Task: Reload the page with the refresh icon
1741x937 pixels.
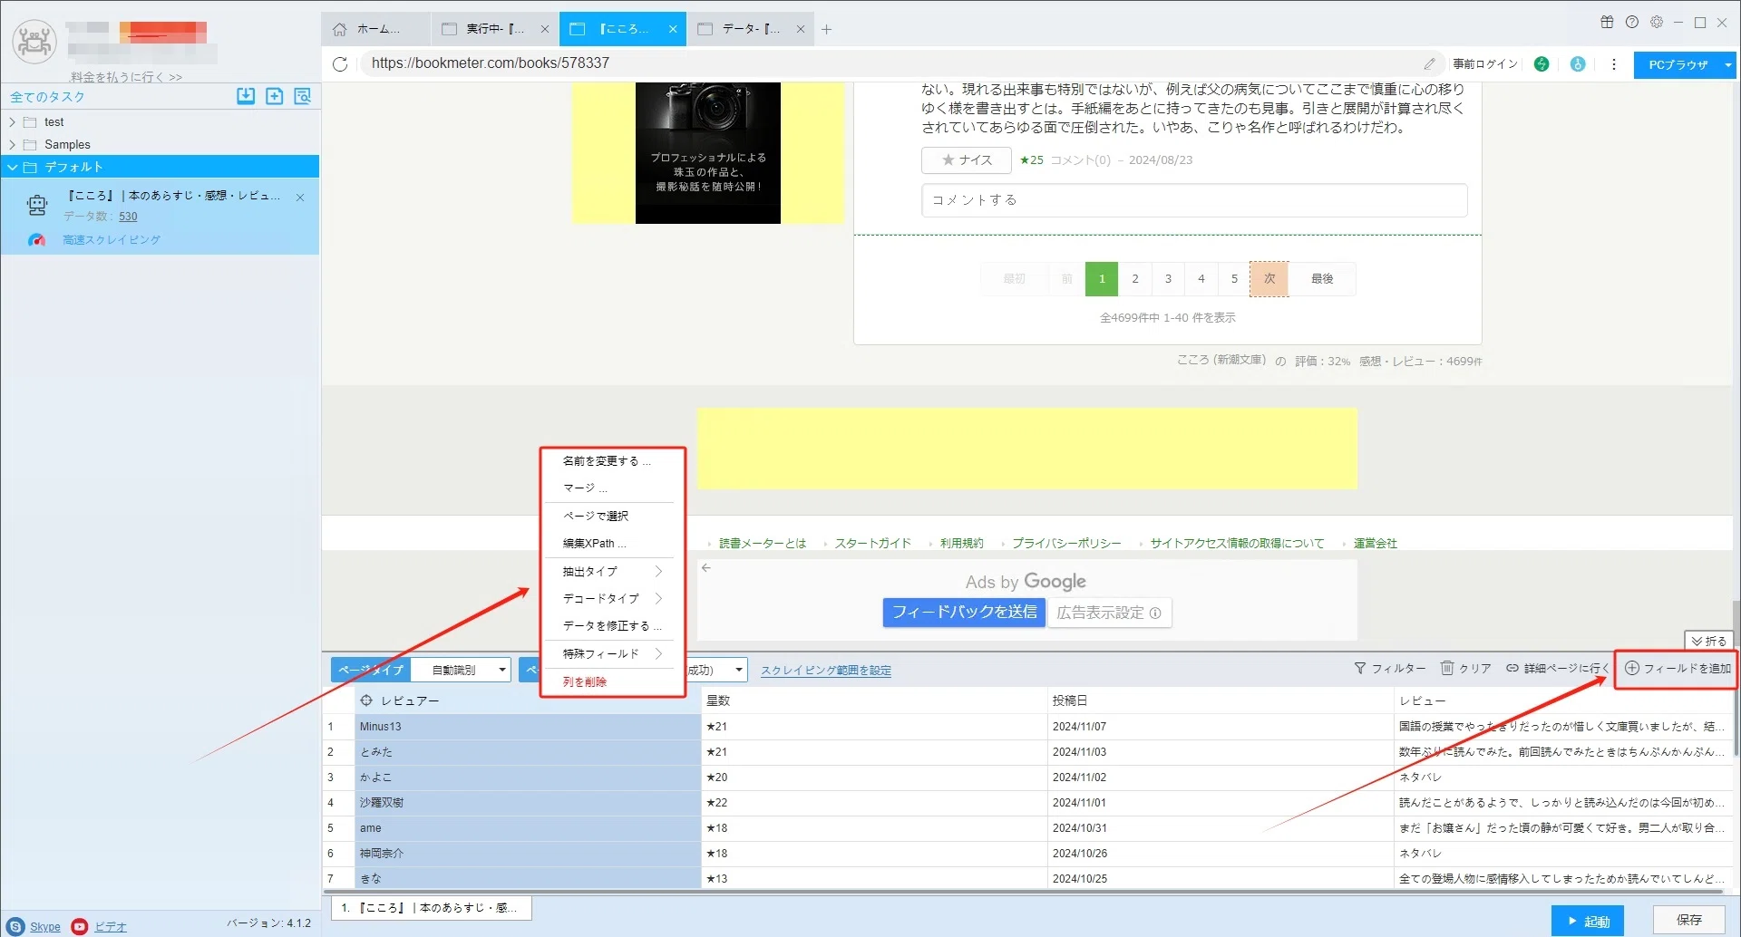Action: coord(340,64)
